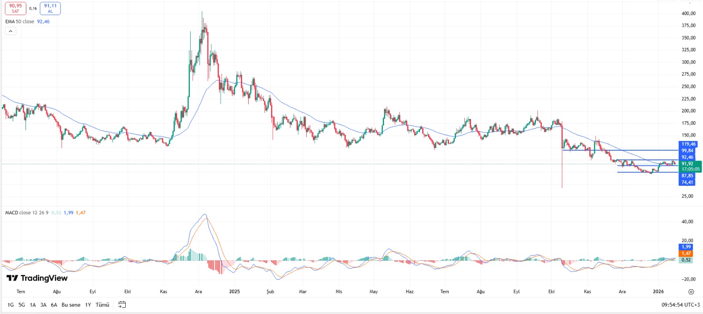Click the orange 1,47 MACD signal label

click(x=686, y=253)
